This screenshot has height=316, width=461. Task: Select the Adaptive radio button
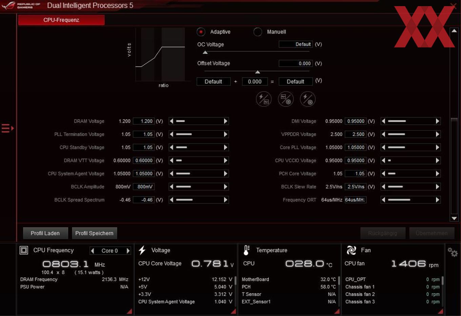pyautogui.click(x=201, y=32)
